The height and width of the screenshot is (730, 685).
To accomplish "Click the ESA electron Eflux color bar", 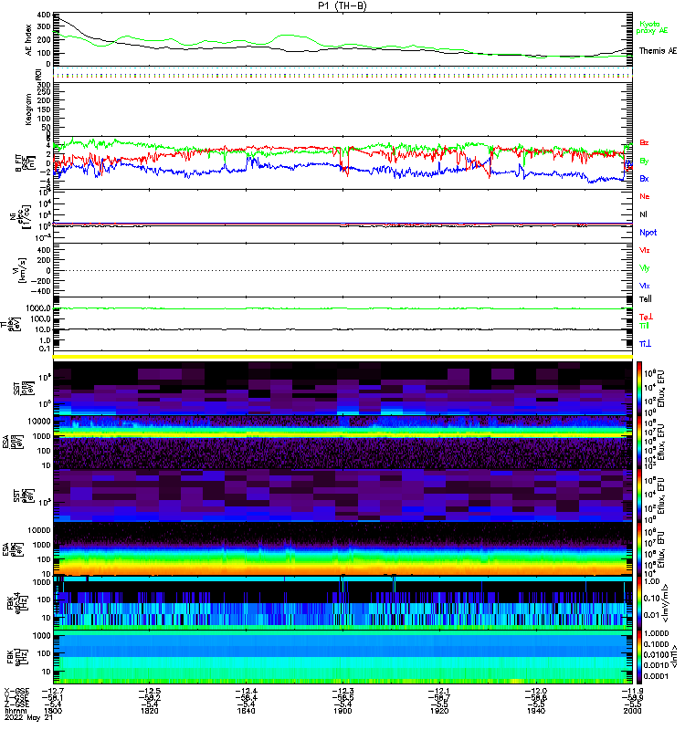I will pos(639,549).
